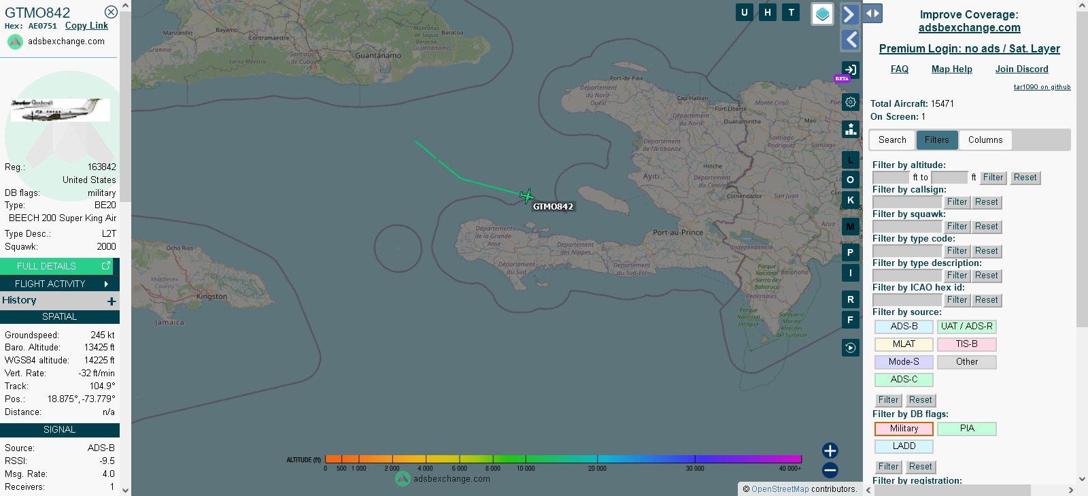The width and height of the screenshot is (1088, 496).
Task: Reset the altitude filter
Action: pos(1025,178)
